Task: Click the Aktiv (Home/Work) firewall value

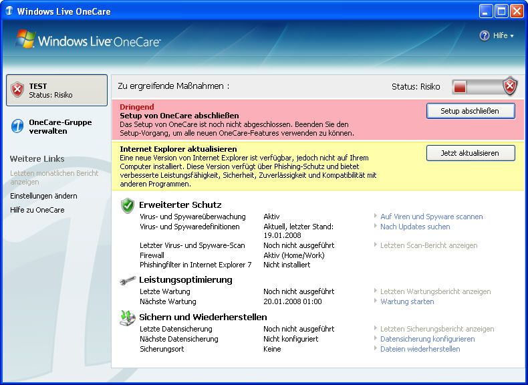Action: tap(293, 255)
